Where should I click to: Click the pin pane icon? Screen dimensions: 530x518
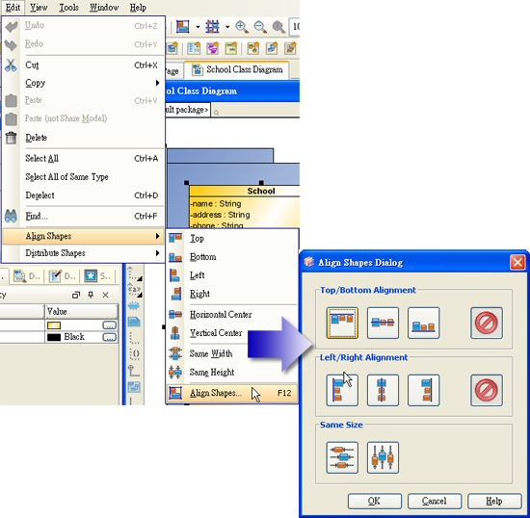point(91,295)
